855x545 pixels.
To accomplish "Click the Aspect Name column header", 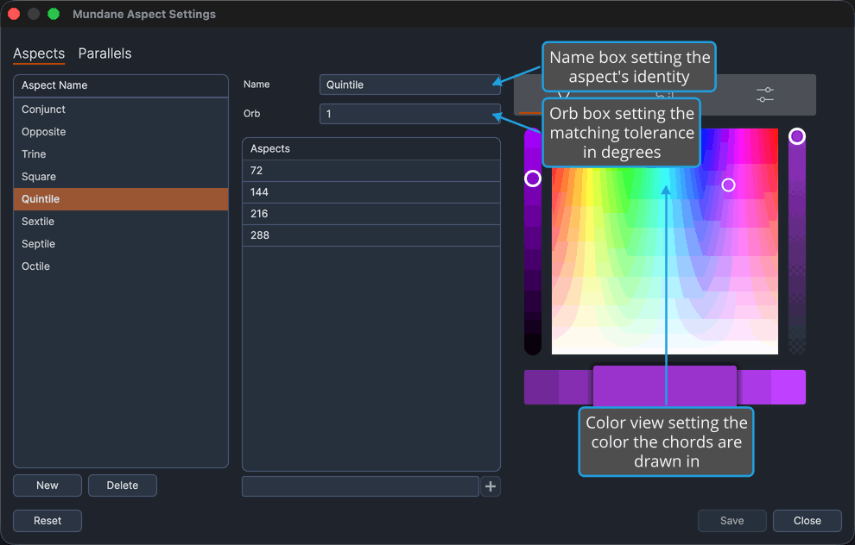I will coord(121,85).
